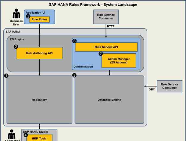Click the Business User person icon

16,13
